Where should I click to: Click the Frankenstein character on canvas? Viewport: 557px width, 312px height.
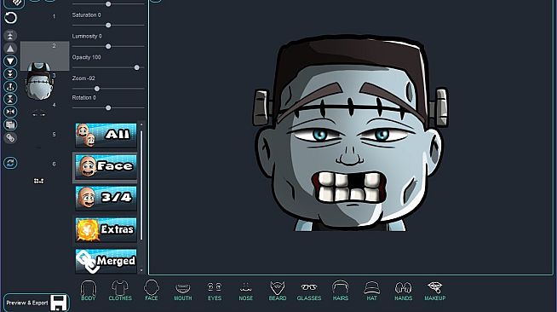pyautogui.click(x=351, y=132)
